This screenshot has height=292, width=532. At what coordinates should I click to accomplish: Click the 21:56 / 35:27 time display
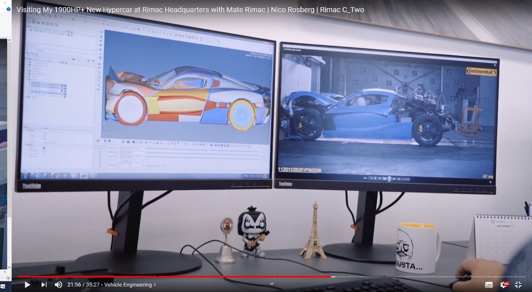click(x=84, y=285)
